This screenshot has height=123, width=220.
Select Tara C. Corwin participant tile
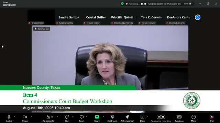(x=151, y=17)
